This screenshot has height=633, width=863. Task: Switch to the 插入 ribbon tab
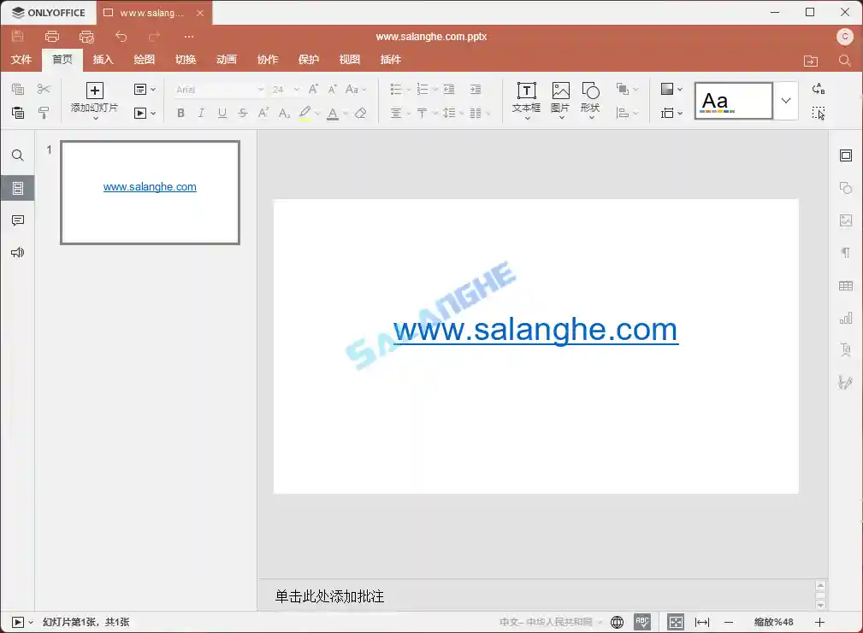[103, 60]
